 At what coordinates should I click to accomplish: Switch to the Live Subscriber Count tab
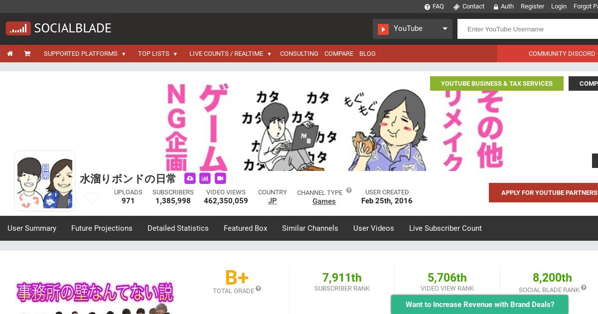(x=446, y=228)
